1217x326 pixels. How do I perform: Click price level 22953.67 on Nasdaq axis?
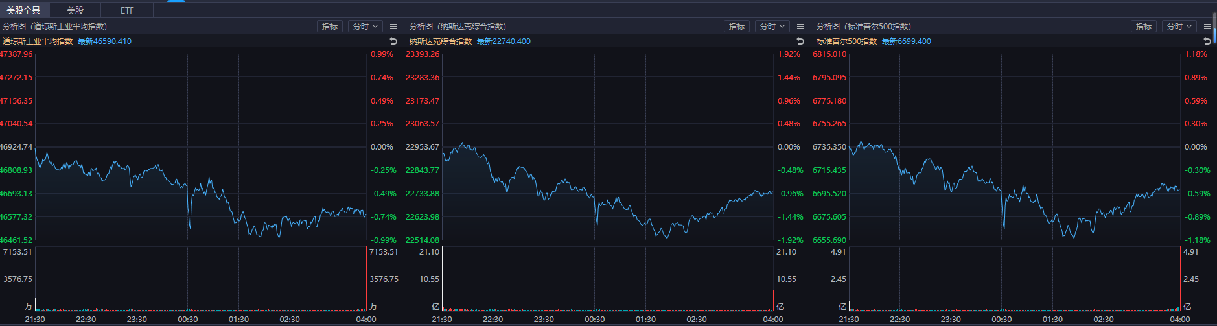tap(423, 147)
